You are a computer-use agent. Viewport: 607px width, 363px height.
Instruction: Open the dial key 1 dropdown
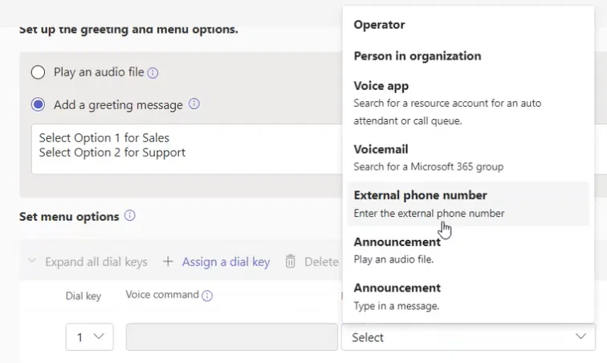(89, 337)
